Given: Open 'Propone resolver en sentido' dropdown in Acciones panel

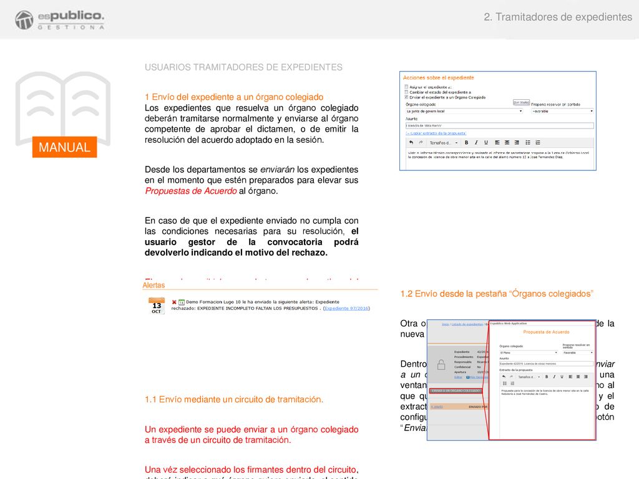Looking at the screenshot, I should tap(562, 111).
